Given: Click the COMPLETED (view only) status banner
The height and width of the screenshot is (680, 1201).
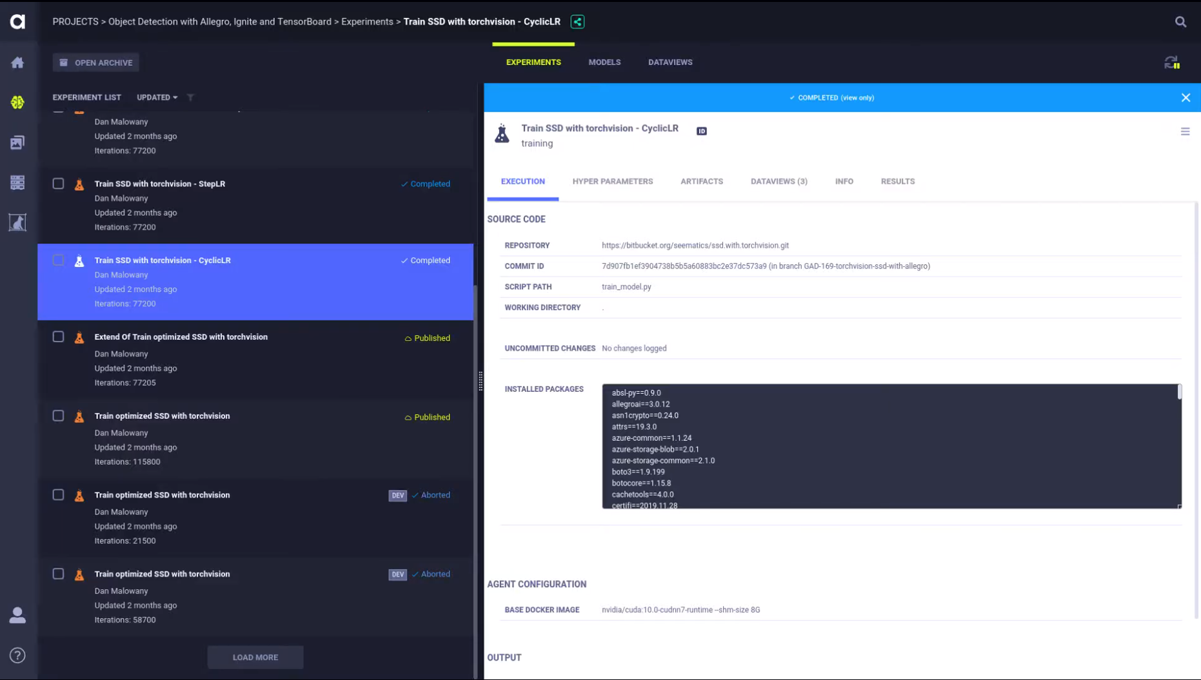Looking at the screenshot, I should click(x=831, y=98).
